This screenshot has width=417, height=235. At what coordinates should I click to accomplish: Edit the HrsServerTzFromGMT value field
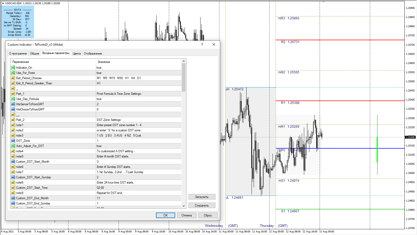click(x=138, y=104)
